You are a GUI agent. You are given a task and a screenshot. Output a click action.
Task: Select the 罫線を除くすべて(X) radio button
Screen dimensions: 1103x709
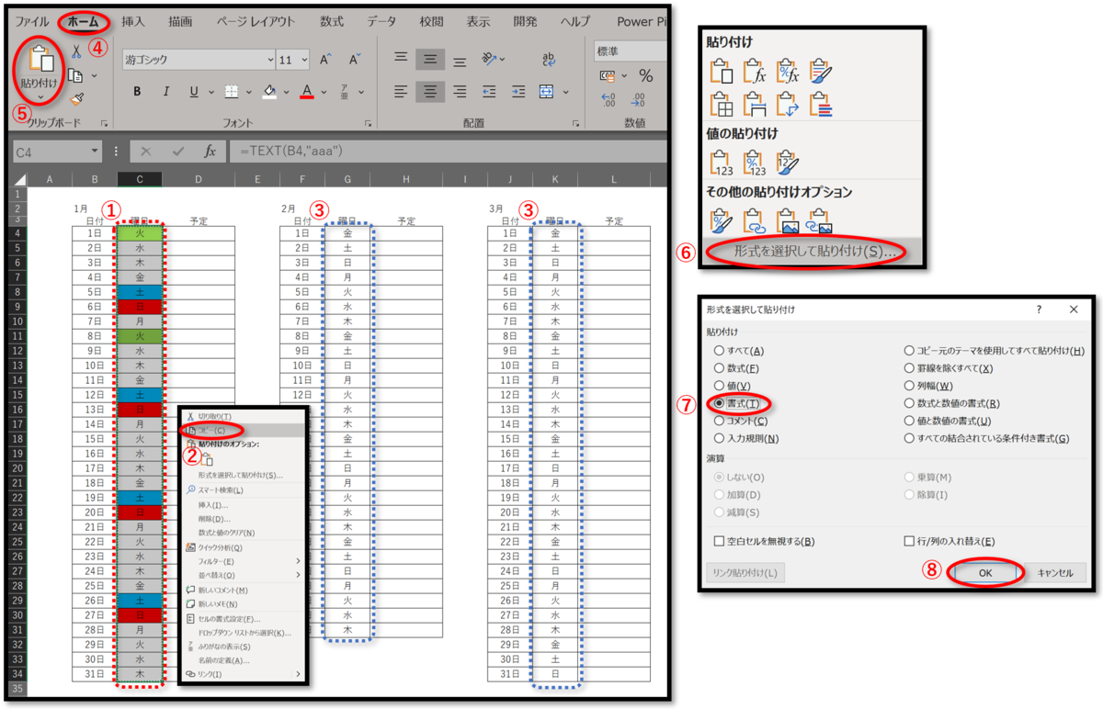coord(909,368)
